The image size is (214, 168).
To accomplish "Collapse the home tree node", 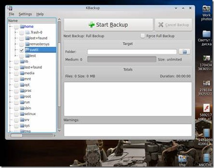I will coord(10,26).
